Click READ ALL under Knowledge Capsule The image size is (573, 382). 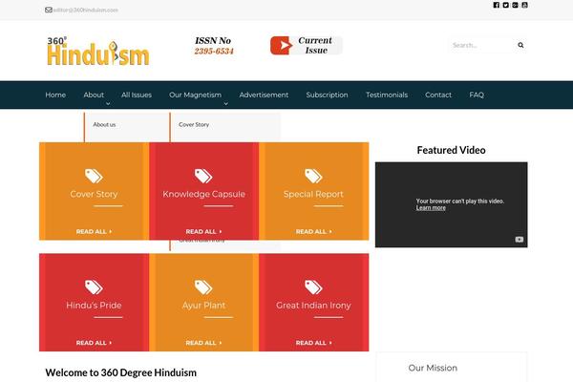pos(203,231)
